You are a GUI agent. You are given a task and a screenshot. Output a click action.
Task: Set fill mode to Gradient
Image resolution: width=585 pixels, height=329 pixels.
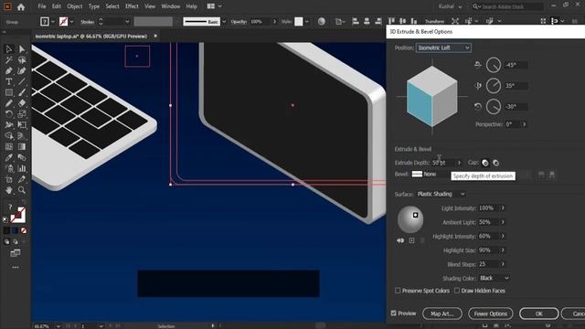[15, 230]
